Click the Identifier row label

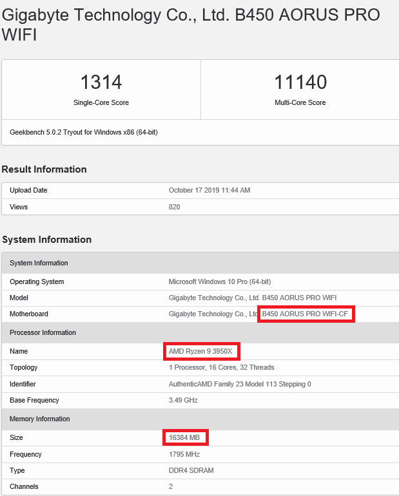[x=23, y=384]
